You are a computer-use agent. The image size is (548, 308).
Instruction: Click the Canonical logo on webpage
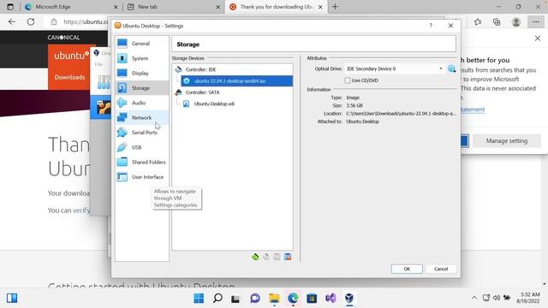[63, 38]
